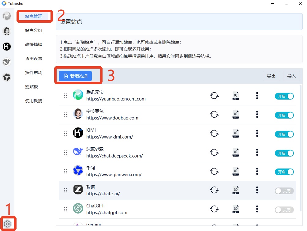Disable the 字节豆包 site toggle
The width and height of the screenshot is (307, 231).
point(284,115)
